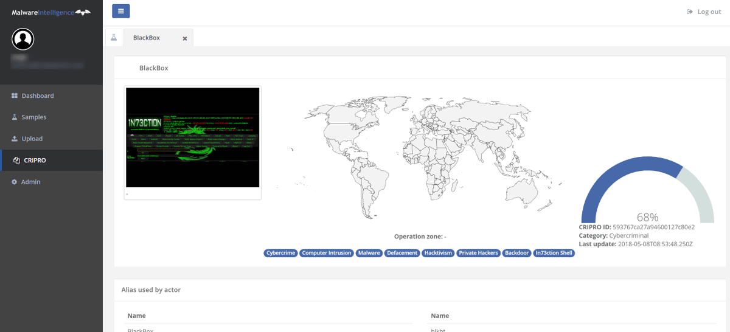Click the Log out arrow icon
The width and height of the screenshot is (730, 332).
(x=690, y=12)
